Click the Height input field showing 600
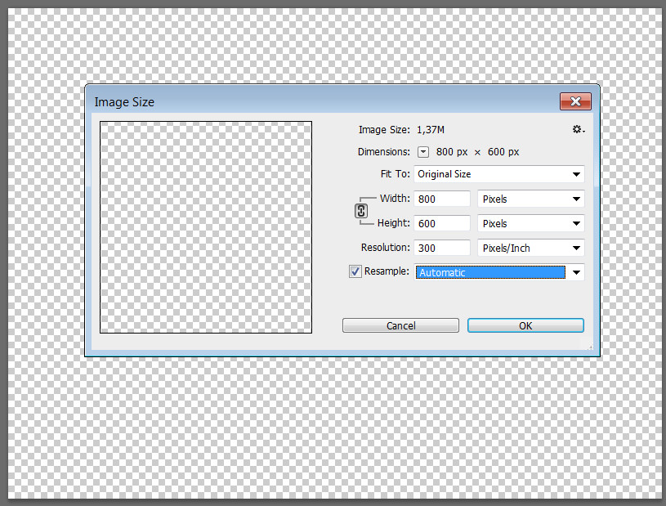Image resolution: width=666 pixels, height=506 pixels. coord(442,223)
